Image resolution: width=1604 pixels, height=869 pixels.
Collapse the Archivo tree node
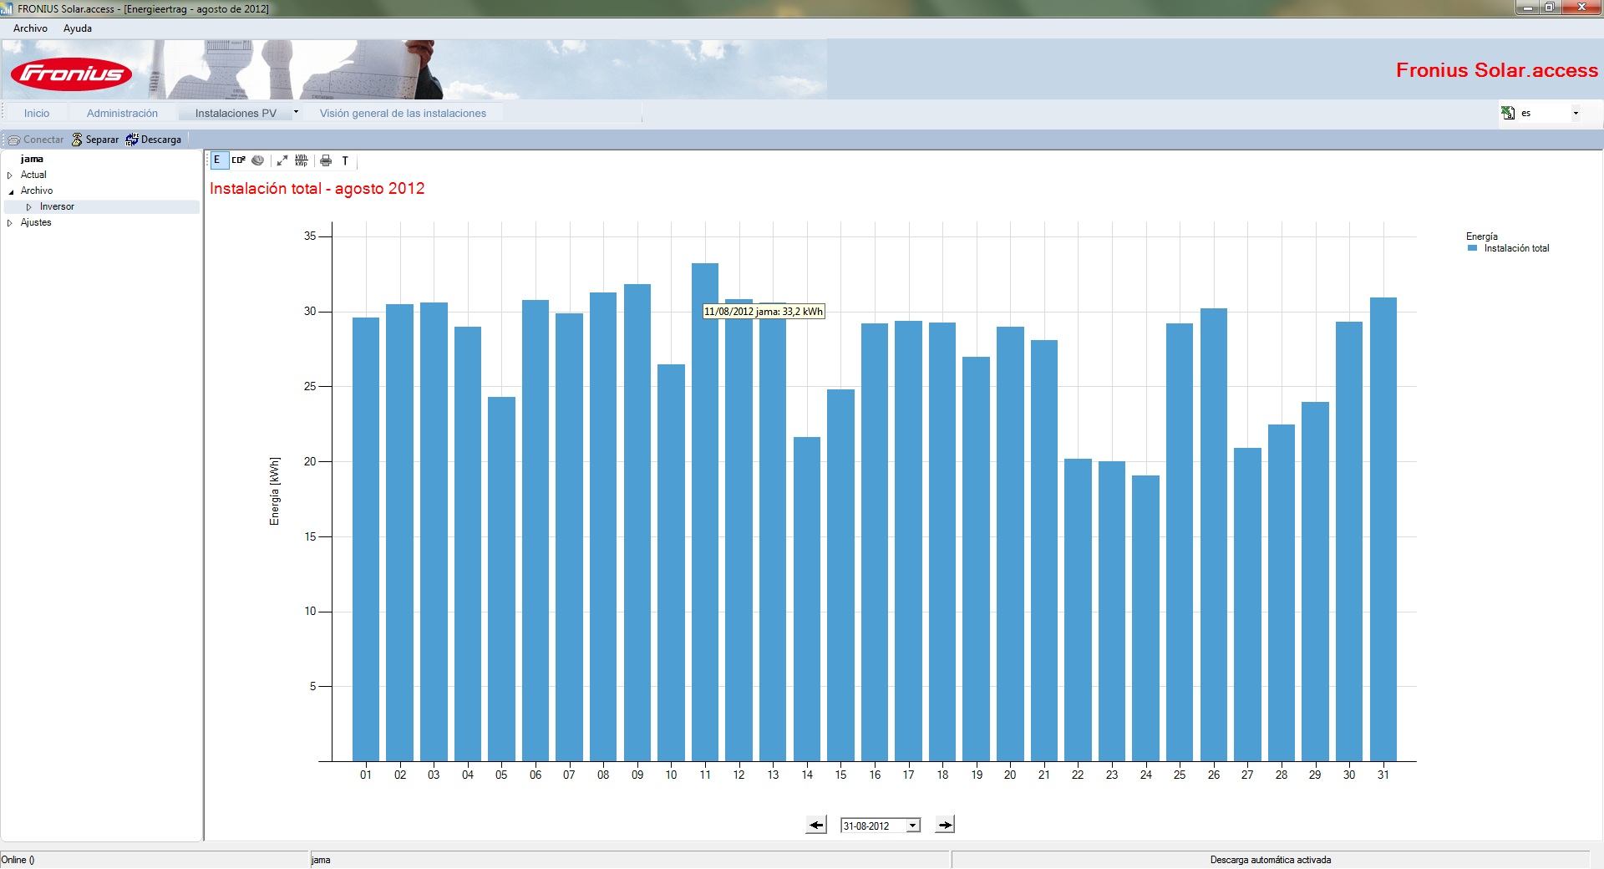(11, 191)
